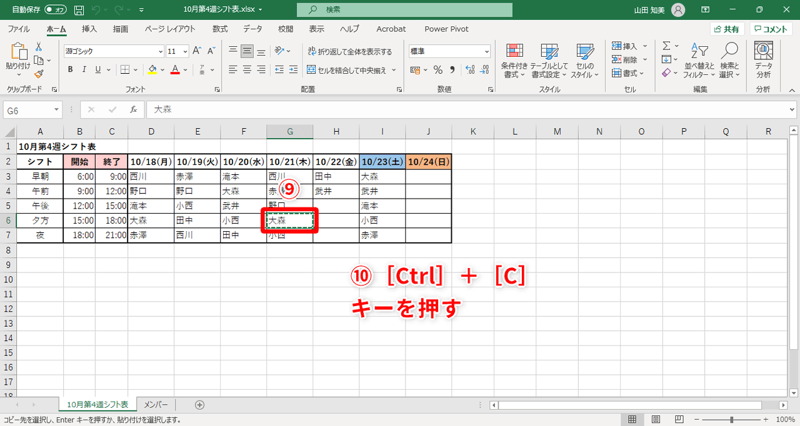Toggle underline formatting for the cell
The image size is (800, 426).
[97, 69]
